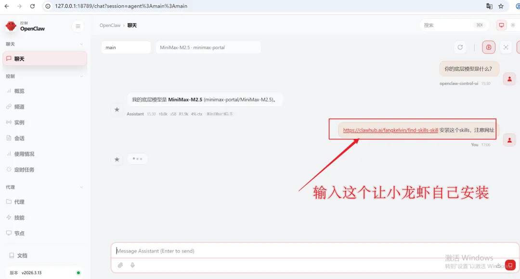
Task: Open 使用情况 usage page
Action: [x=45, y=154]
